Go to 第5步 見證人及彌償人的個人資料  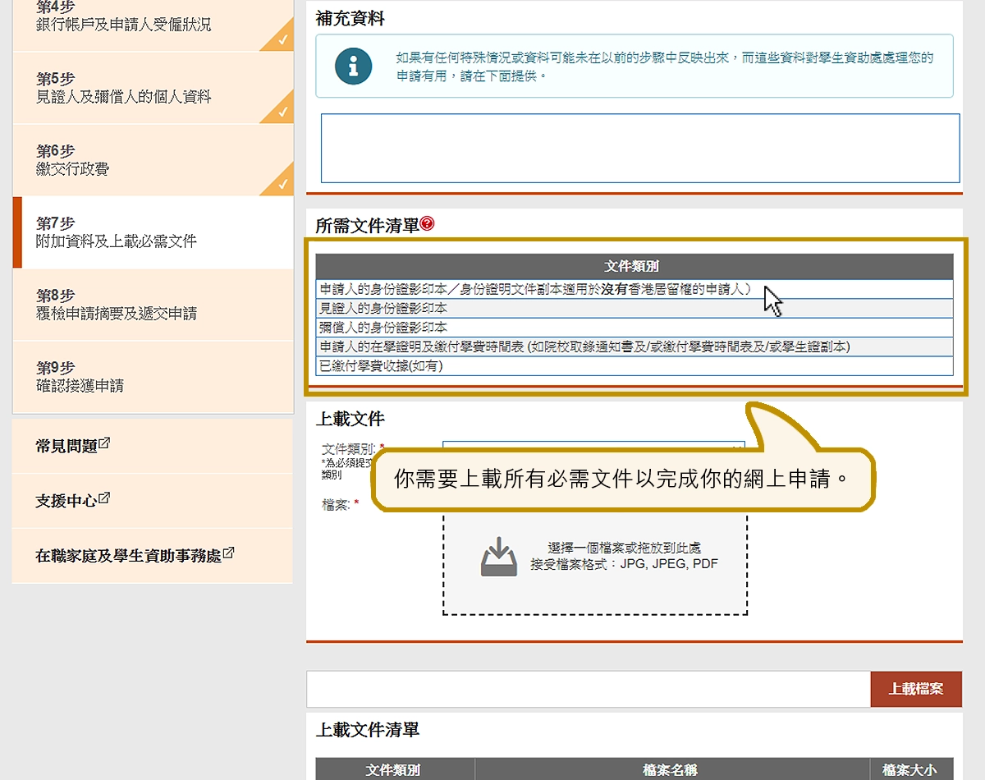coord(124,89)
